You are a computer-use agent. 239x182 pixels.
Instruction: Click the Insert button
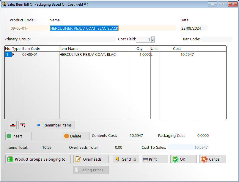coord(18,136)
